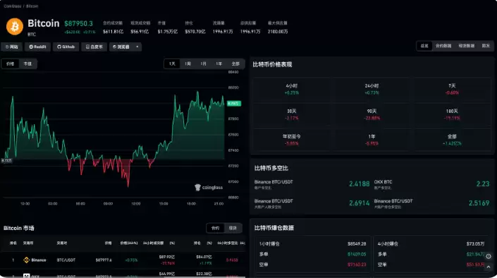The height and width of the screenshot is (278, 497).
Task: Click the CoinGlass breadcrumb link
Action: [x=13, y=6]
